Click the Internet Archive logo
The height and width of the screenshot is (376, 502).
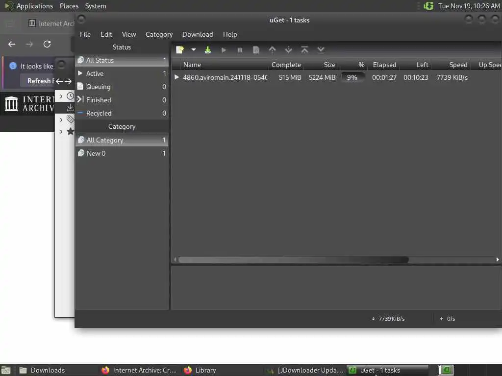pos(29,104)
